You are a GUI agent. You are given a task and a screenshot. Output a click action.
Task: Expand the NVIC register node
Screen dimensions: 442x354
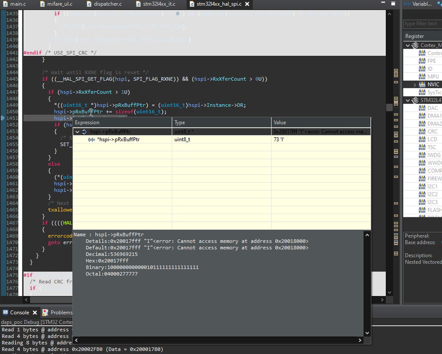click(x=415, y=85)
